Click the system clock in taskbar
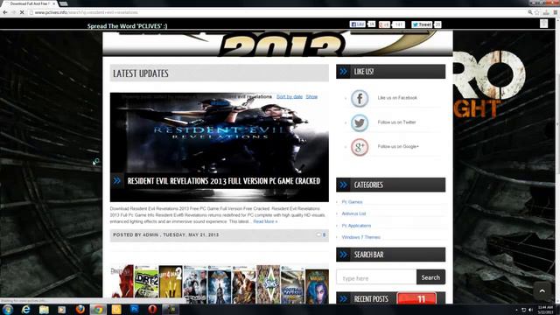The width and height of the screenshot is (560, 315). coord(545,310)
